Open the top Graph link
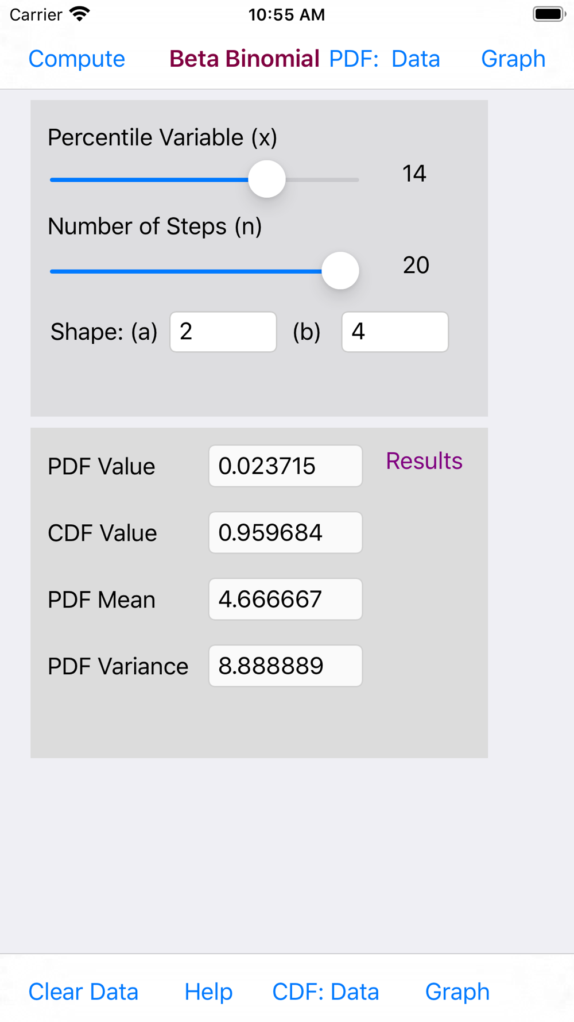The height and width of the screenshot is (1022, 574). pyautogui.click(x=513, y=59)
